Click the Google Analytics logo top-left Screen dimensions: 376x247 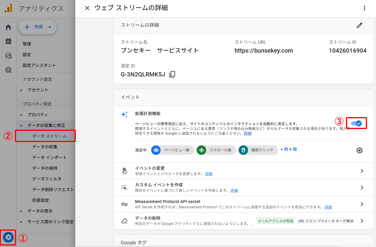tap(8, 8)
